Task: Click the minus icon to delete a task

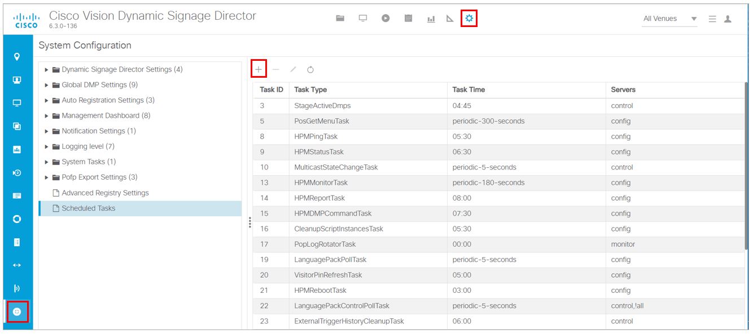Action: (275, 70)
